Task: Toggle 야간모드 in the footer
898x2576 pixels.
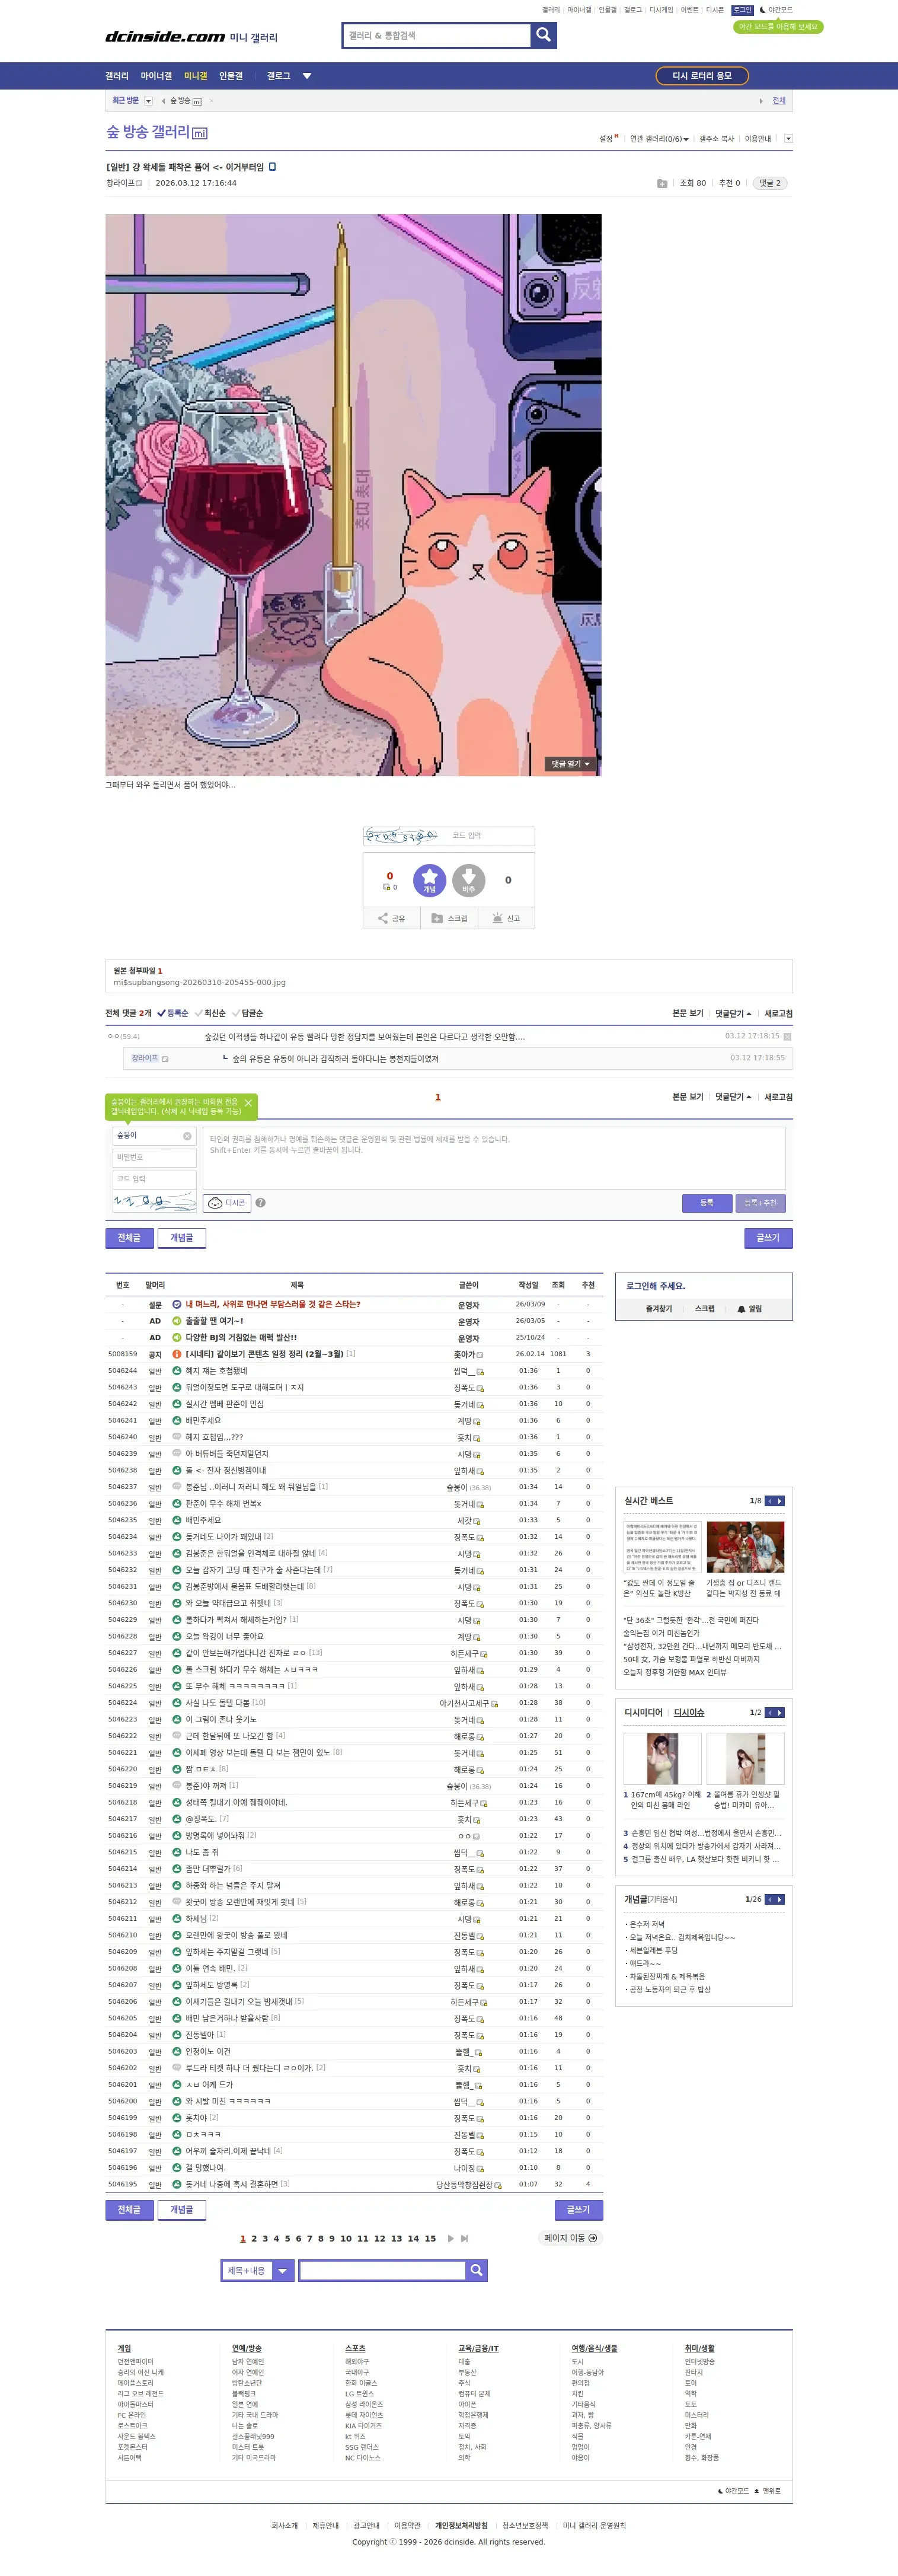Action: click(733, 2491)
